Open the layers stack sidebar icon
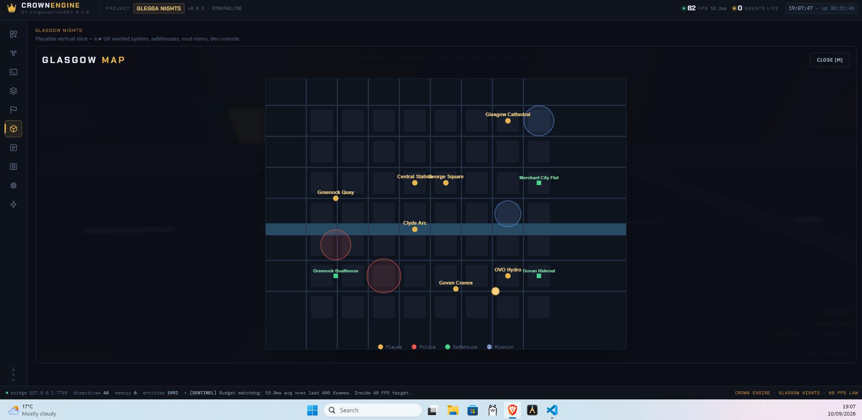 point(14,91)
